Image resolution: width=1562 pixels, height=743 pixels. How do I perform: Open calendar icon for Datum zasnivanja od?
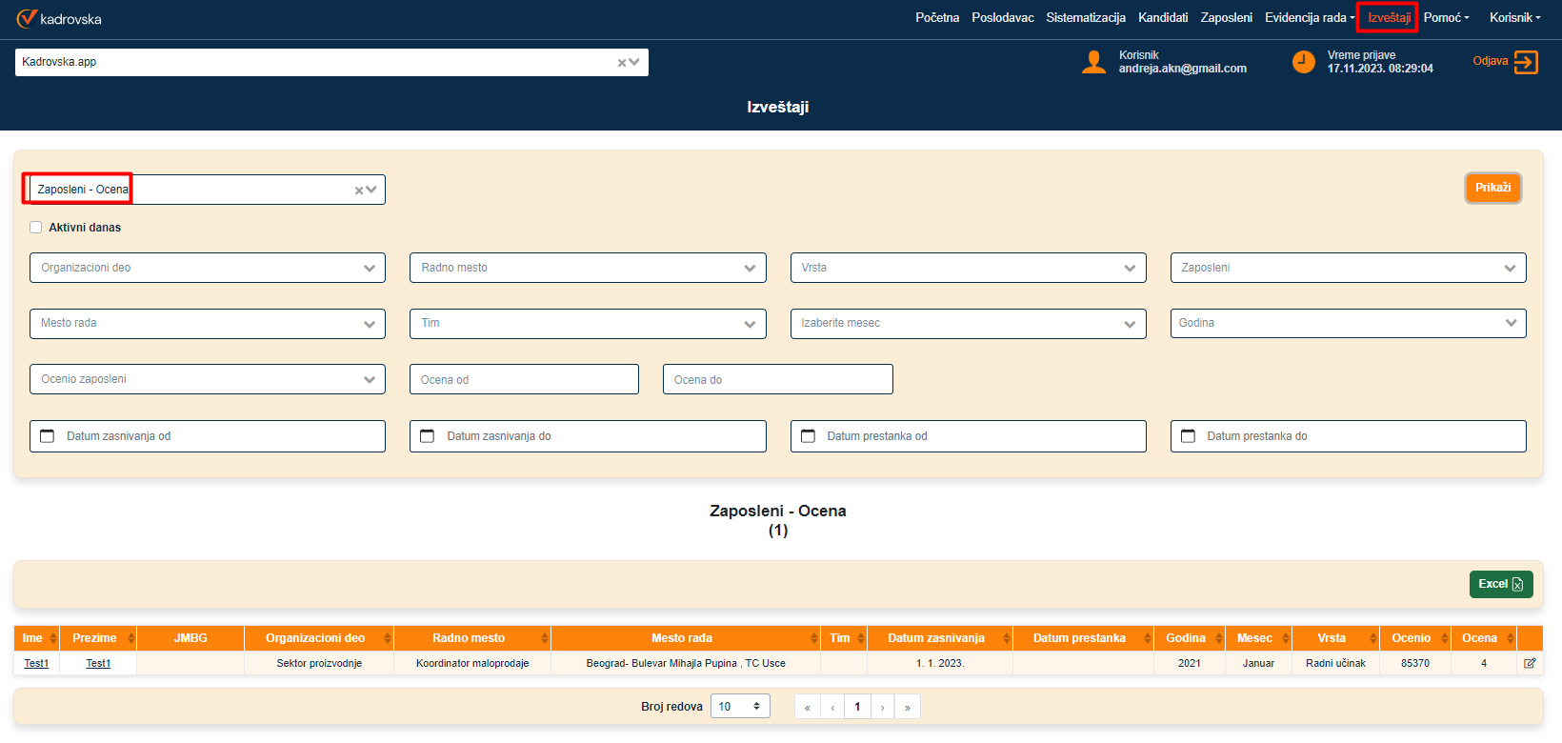[x=48, y=436]
